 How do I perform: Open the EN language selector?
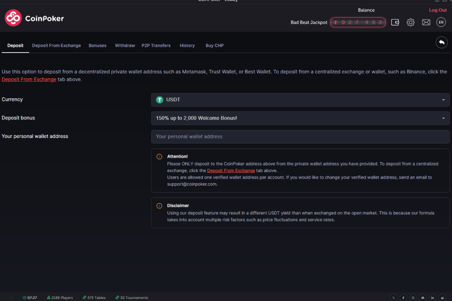[441, 22]
